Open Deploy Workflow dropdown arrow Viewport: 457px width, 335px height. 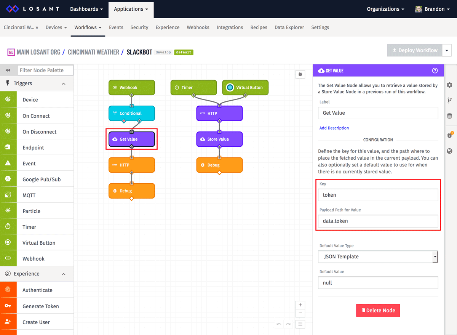[x=447, y=50]
